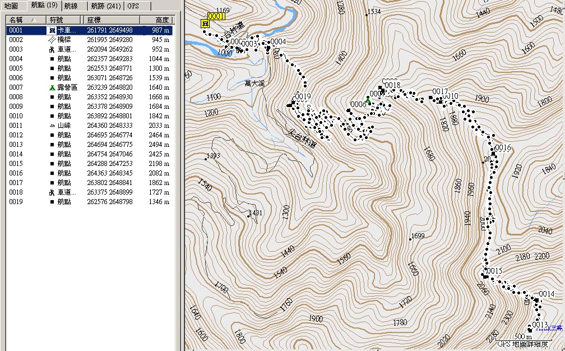Click the 0013 waypoint label on the map
Viewport: 565px width, 351px height.
(x=540, y=325)
